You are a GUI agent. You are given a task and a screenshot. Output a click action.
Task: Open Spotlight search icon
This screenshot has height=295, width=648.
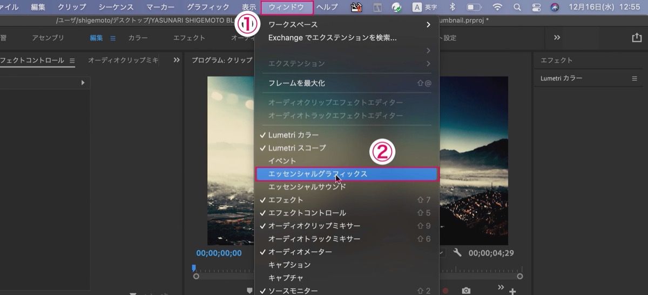pos(517,8)
